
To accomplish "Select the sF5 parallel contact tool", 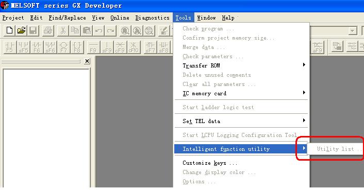I will click(23, 47).
